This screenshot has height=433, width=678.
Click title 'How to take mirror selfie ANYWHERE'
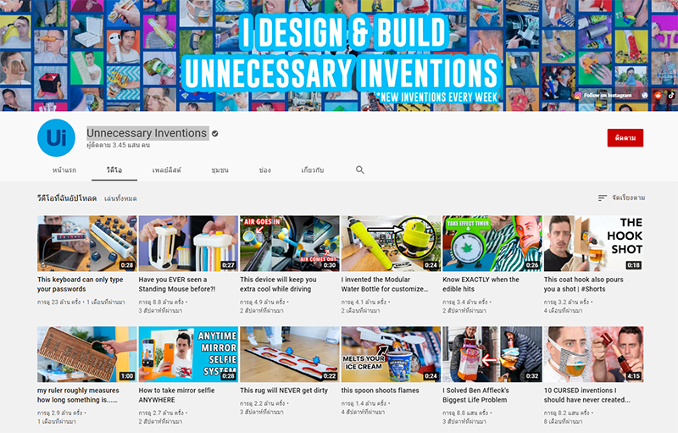[x=176, y=395]
